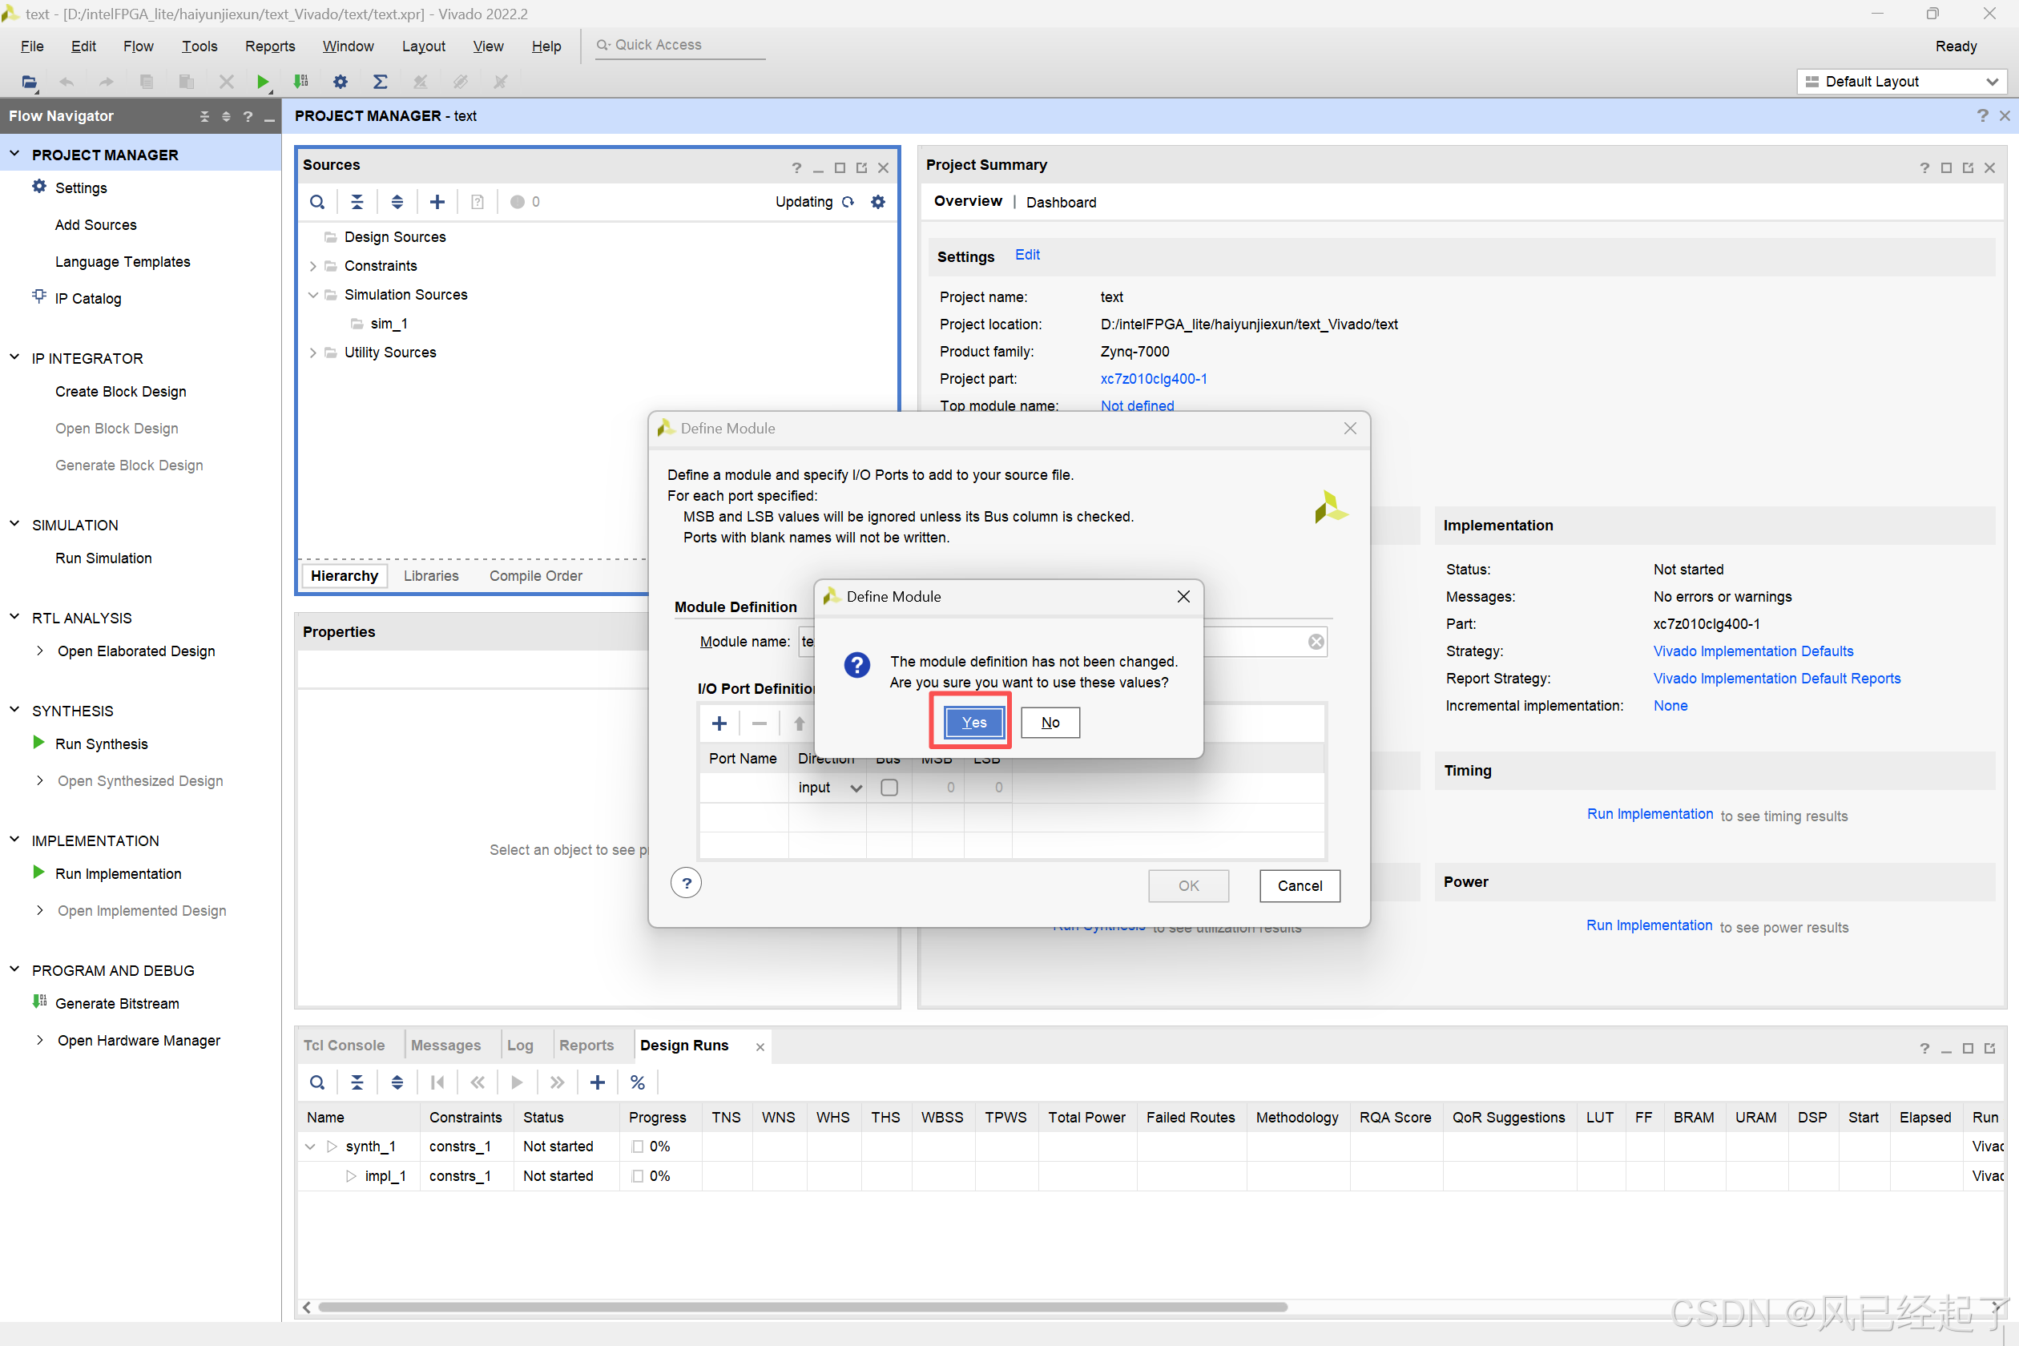Switch to the Tcl Console tab
This screenshot has width=2019, height=1346.
coord(344,1046)
